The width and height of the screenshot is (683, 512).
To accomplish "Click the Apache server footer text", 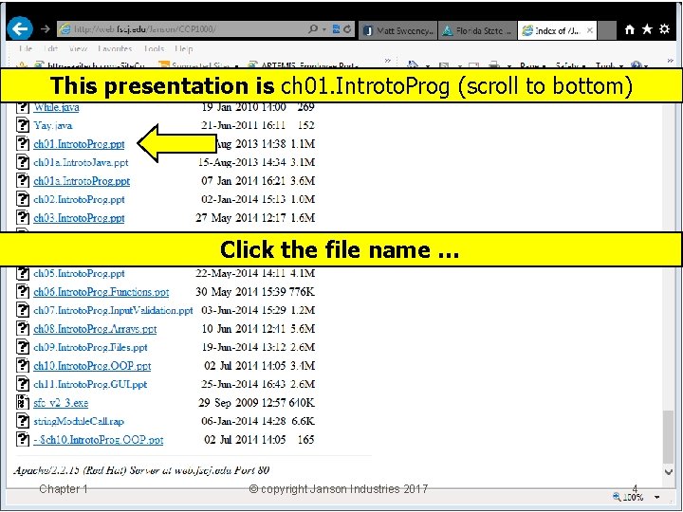I will [x=141, y=470].
